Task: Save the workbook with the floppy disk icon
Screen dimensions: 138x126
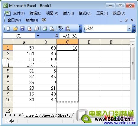Action: click(22, 28)
